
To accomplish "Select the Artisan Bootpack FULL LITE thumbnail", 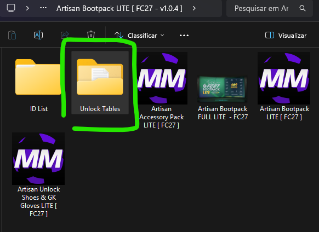I will 223,89.
